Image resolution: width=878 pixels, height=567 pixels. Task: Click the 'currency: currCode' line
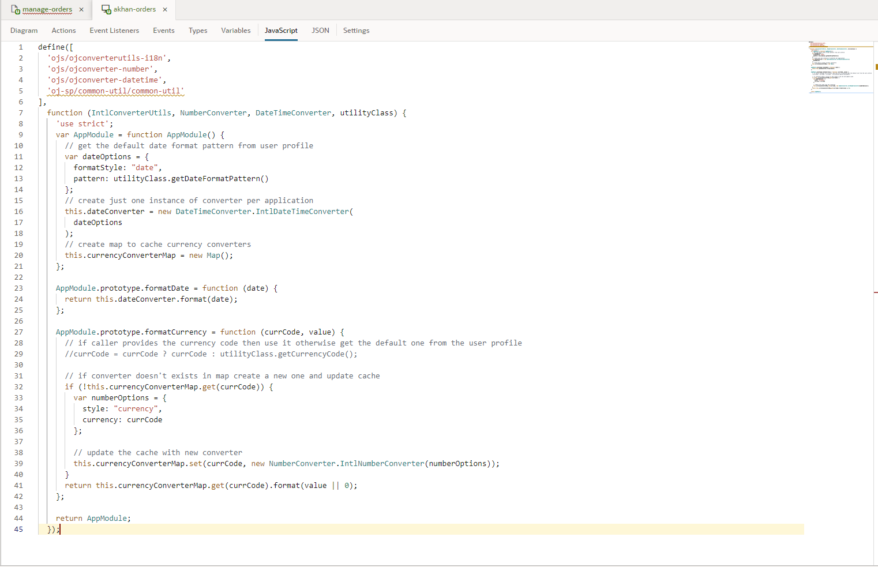click(x=122, y=420)
